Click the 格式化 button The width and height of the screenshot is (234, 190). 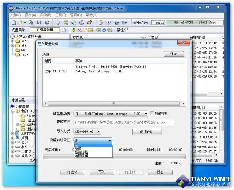pos(72,172)
